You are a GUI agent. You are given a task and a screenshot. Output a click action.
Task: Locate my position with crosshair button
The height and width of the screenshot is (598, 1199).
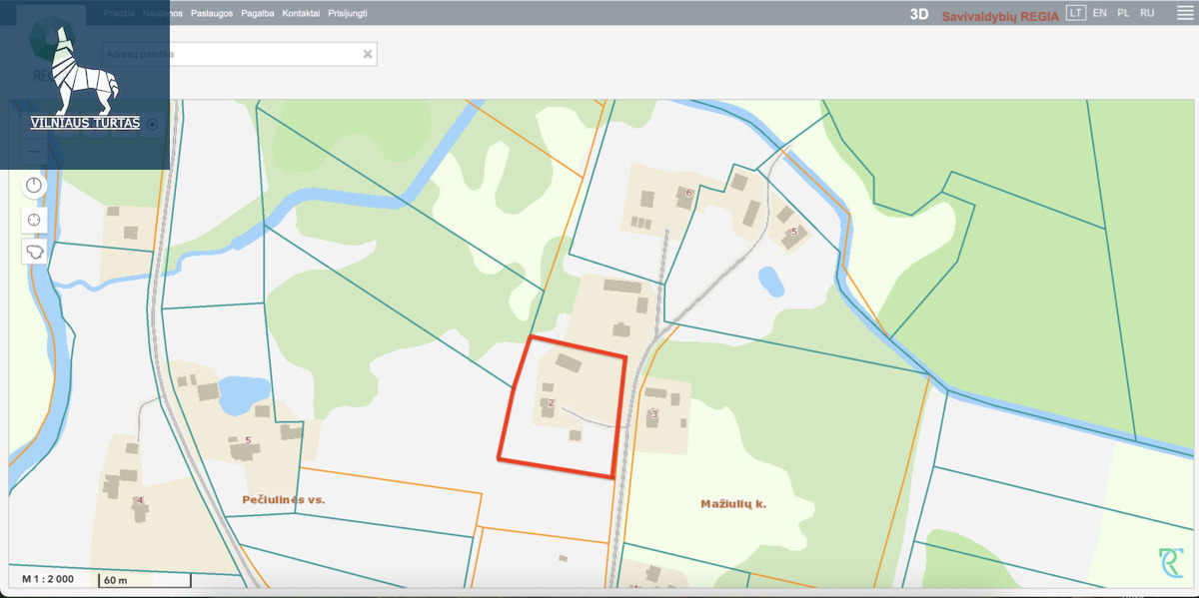35,220
